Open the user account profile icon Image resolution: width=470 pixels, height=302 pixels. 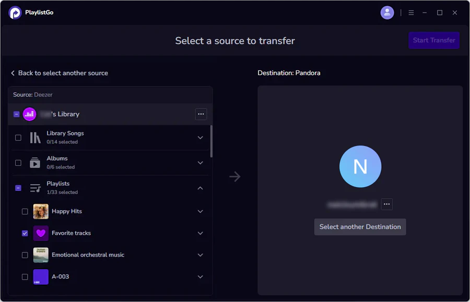click(x=387, y=13)
